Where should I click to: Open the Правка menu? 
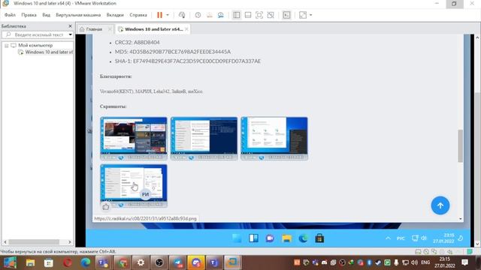29,15
